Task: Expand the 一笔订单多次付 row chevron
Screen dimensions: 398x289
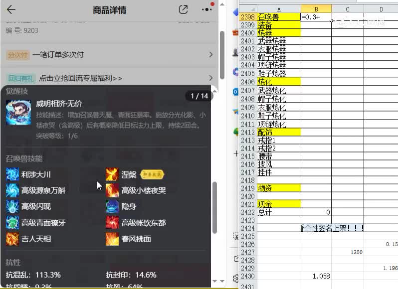Action: pyautogui.click(x=210, y=54)
